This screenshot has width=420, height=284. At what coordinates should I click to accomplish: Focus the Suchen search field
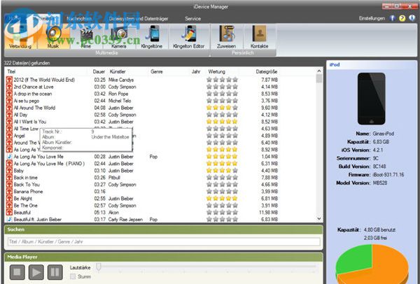click(164, 242)
